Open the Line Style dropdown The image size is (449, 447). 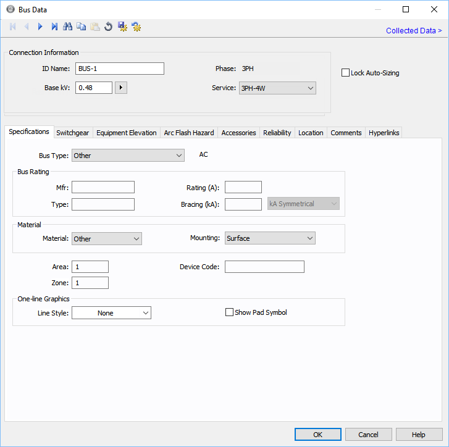point(111,313)
